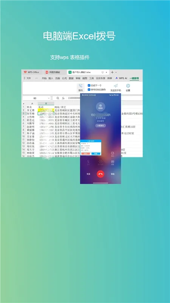This screenshot has height=303, width=170.
Task: Select column B header
Action: coord(46,104)
